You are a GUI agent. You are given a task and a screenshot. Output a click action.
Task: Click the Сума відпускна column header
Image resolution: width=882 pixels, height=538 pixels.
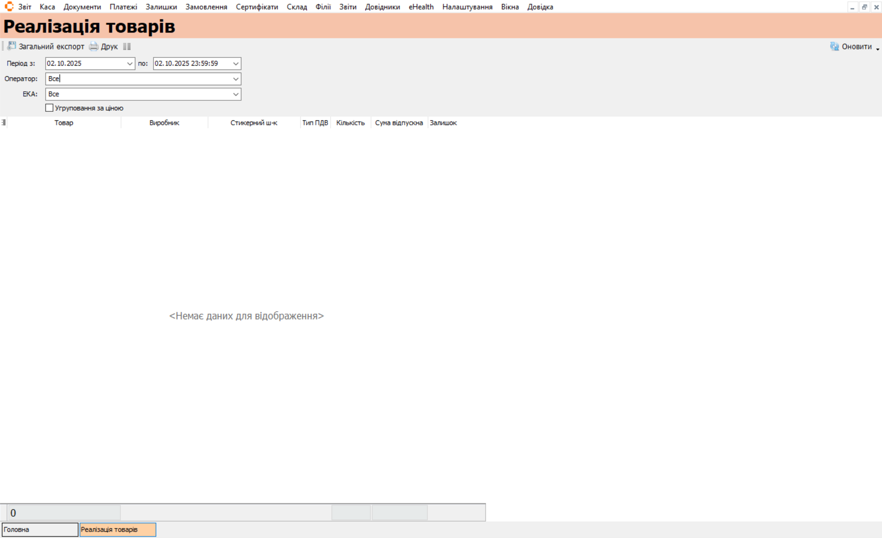coord(399,122)
